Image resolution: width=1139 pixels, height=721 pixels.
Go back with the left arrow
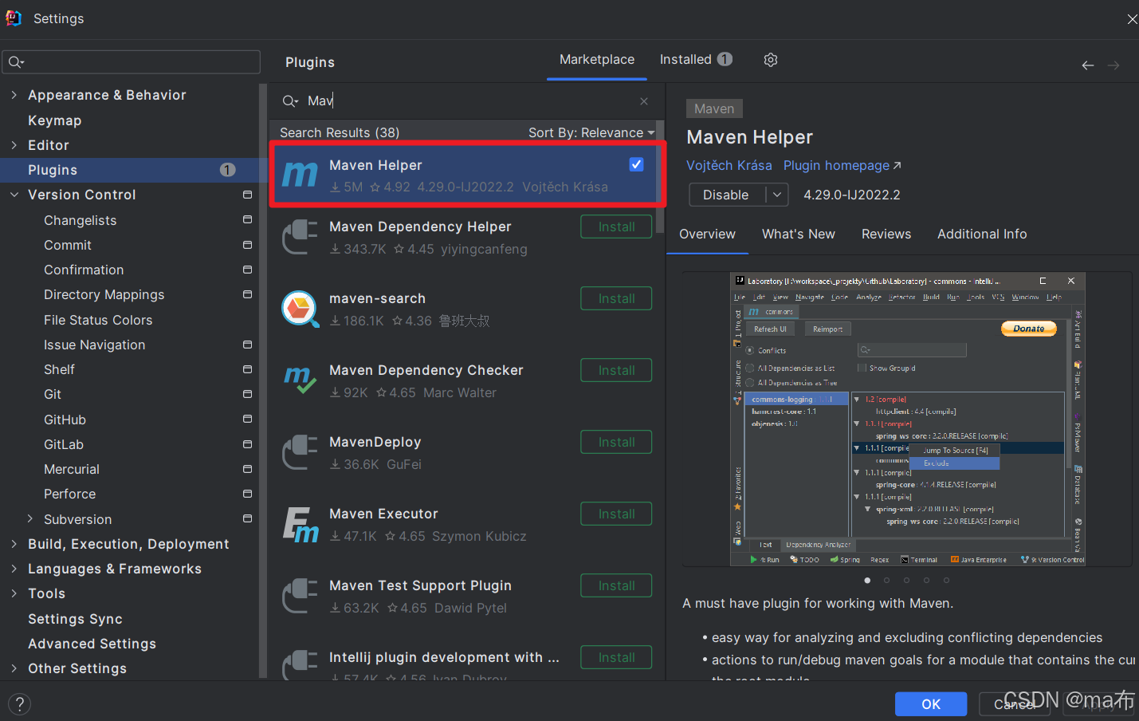(1088, 65)
